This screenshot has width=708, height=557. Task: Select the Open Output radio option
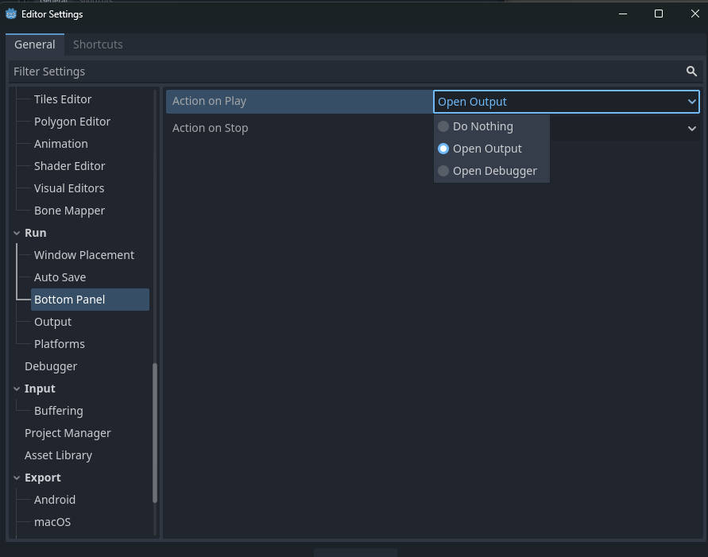pos(486,149)
